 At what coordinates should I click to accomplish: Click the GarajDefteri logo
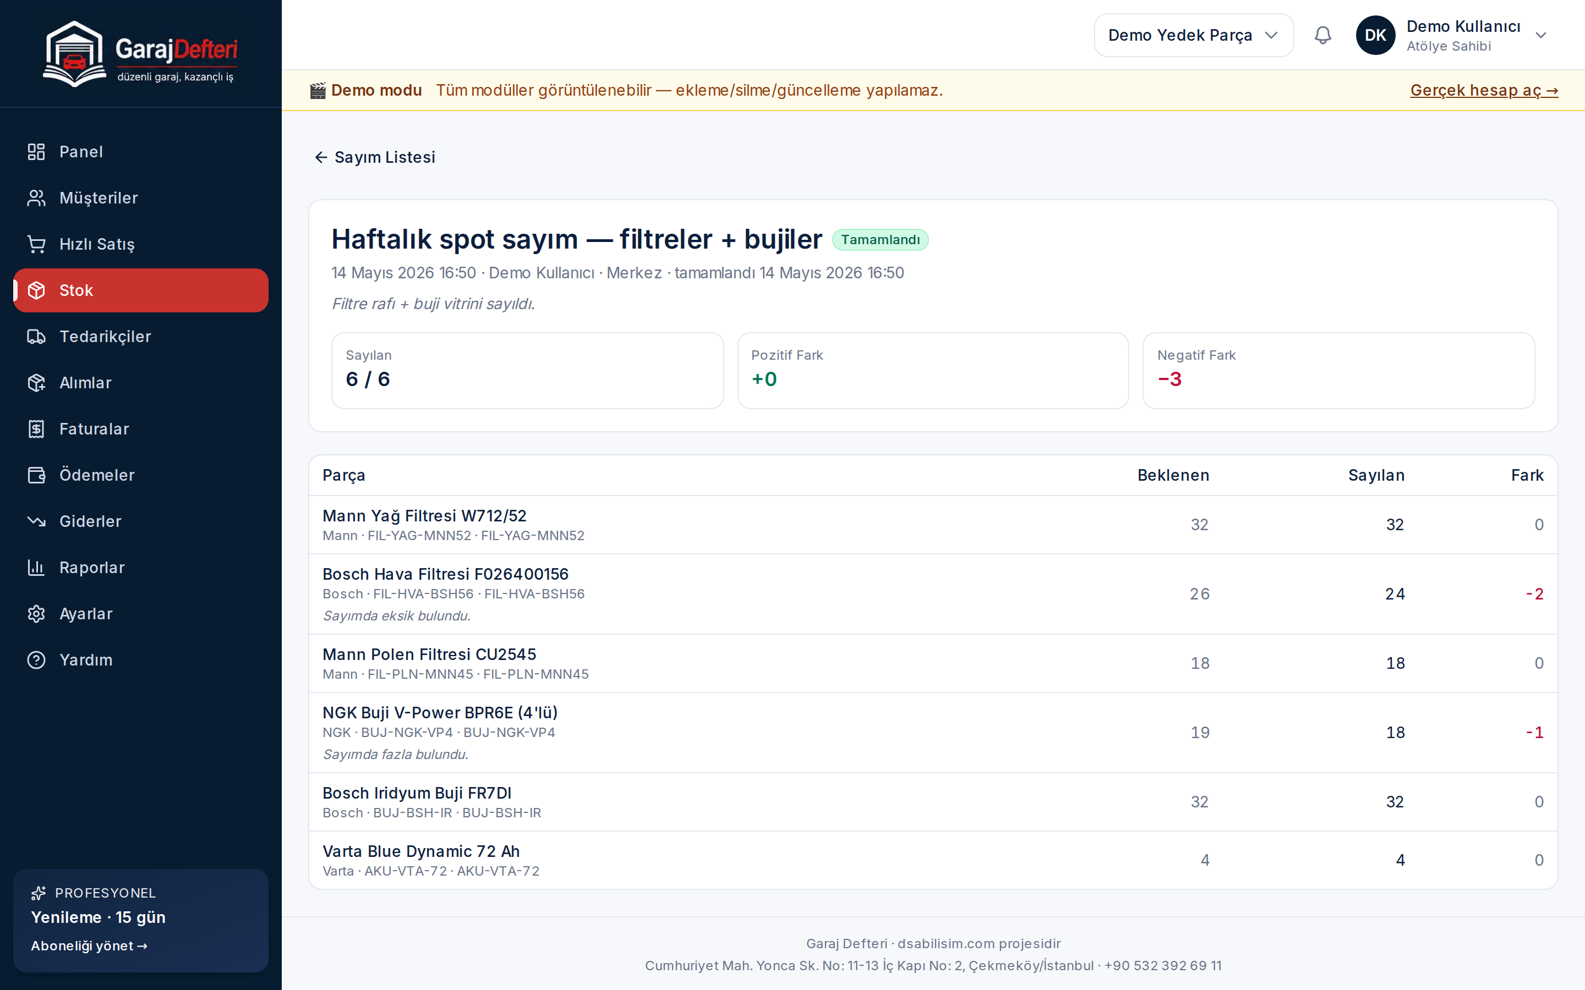pyautogui.click(x=140, y=53)
